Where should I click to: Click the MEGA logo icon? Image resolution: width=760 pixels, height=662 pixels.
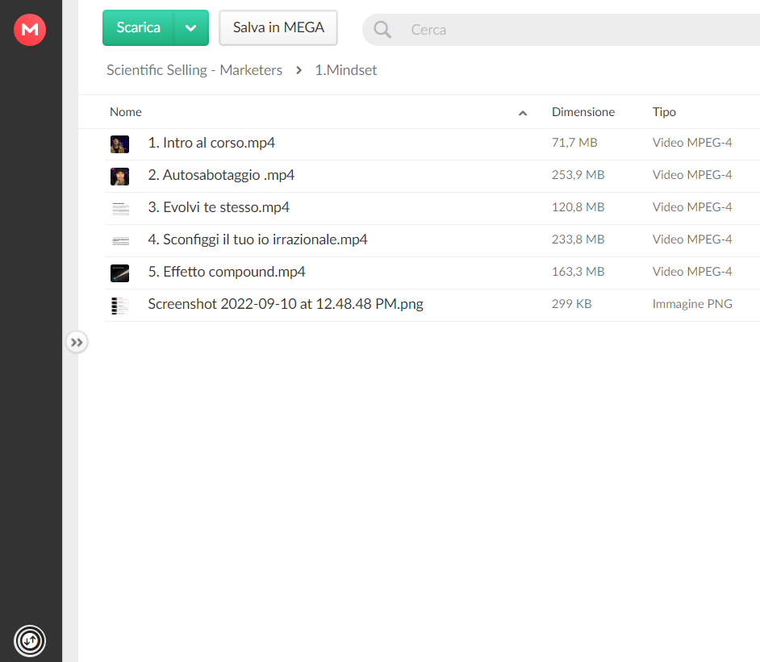coord(30,30)
